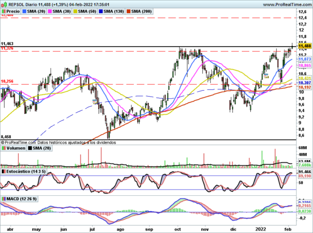Click the 11,073 SMA value label

pyautogui.click(x=304, y=59)
